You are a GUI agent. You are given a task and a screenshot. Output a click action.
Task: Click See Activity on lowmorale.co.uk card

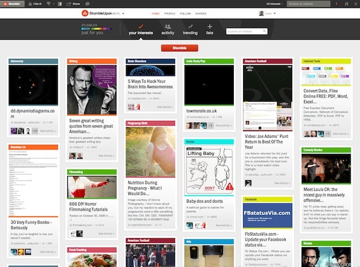coord(224,126)
